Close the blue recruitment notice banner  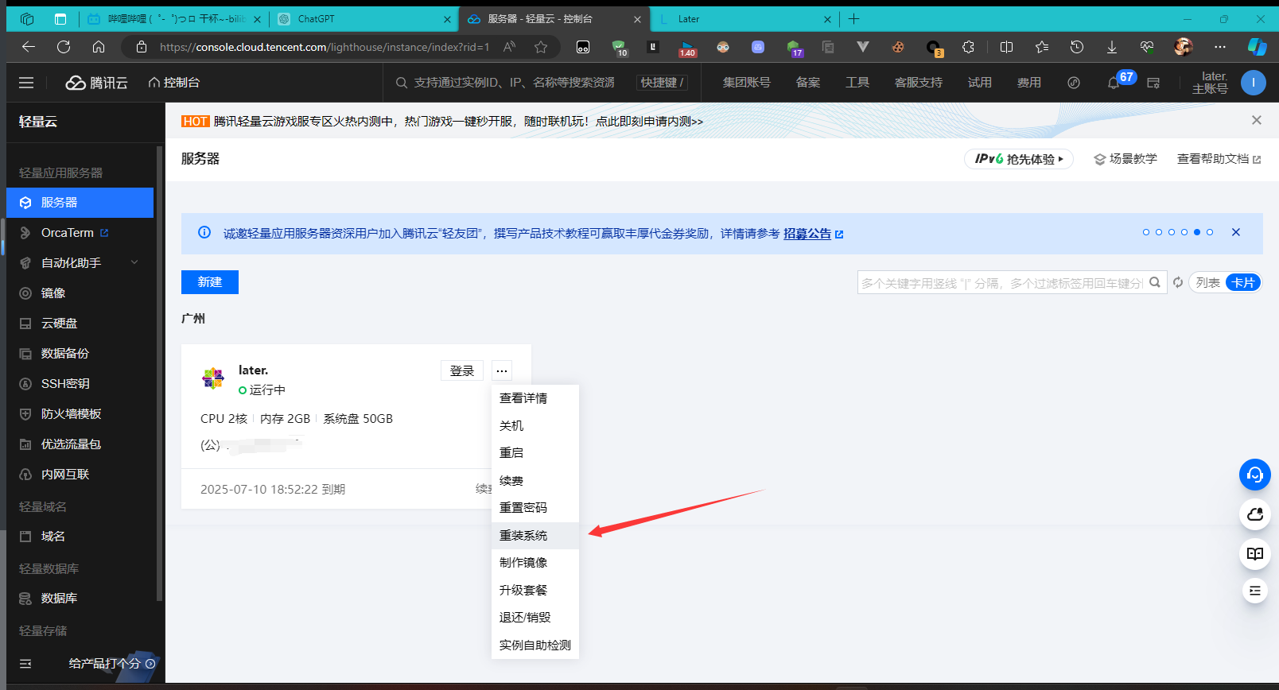[x=1235, y=232]
